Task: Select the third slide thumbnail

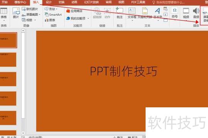Action: tap(8, 79)
